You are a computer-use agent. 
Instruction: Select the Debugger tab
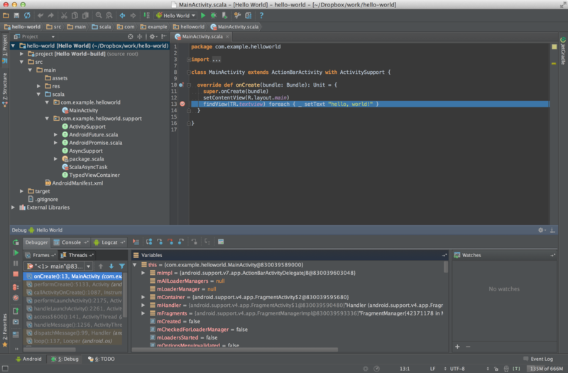point(36,242)
